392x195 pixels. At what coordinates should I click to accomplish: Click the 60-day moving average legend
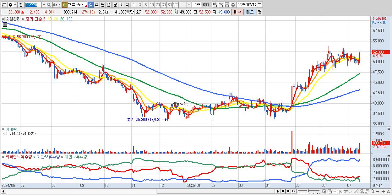click(x=62, y=19)
